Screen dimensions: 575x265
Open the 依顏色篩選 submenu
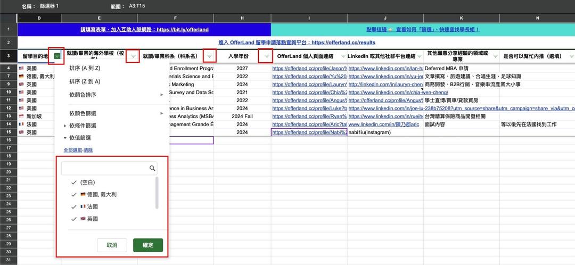[112, 113]
